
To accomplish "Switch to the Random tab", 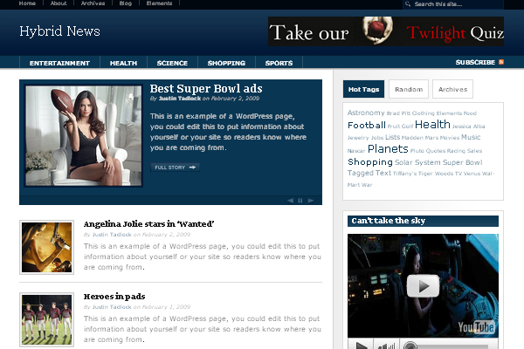I will tap(408, 89).
